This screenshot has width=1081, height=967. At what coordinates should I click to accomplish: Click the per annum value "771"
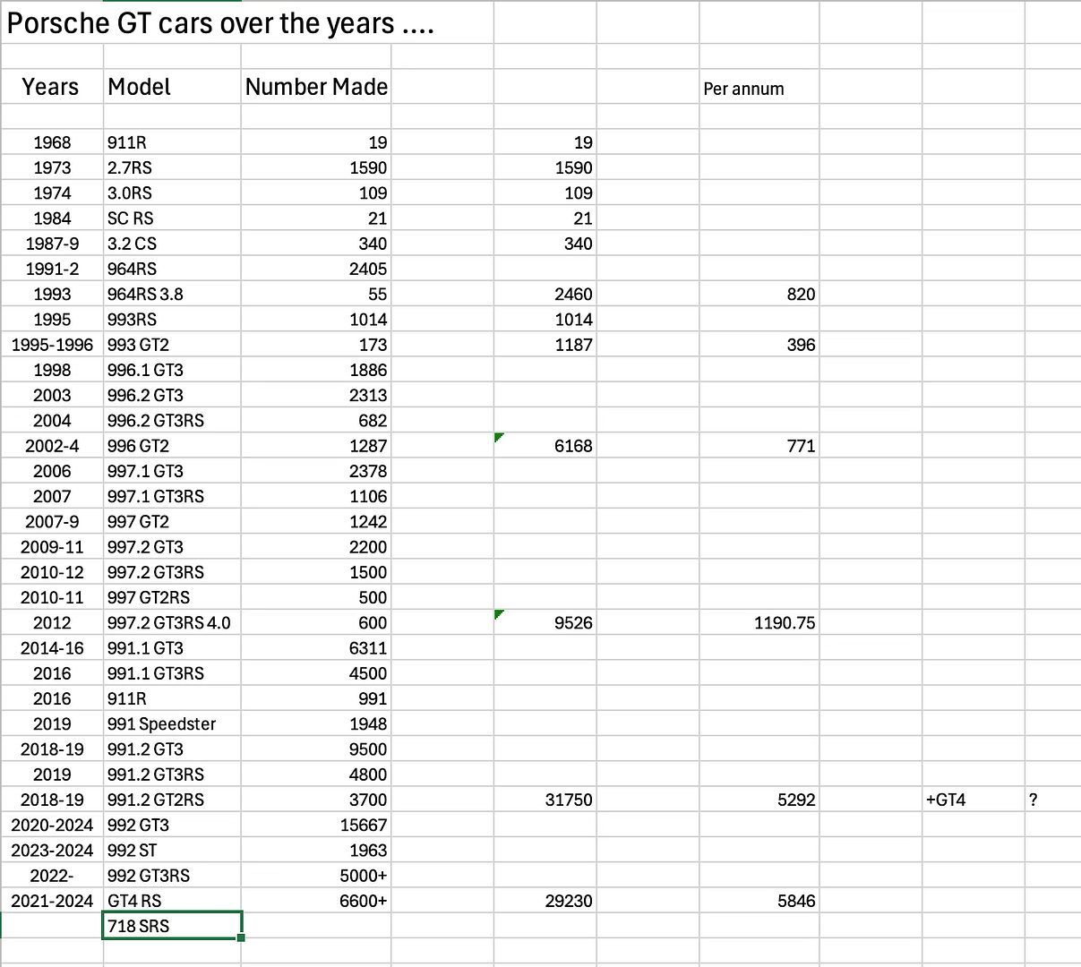pyautogui.click(x=759, y=446)
